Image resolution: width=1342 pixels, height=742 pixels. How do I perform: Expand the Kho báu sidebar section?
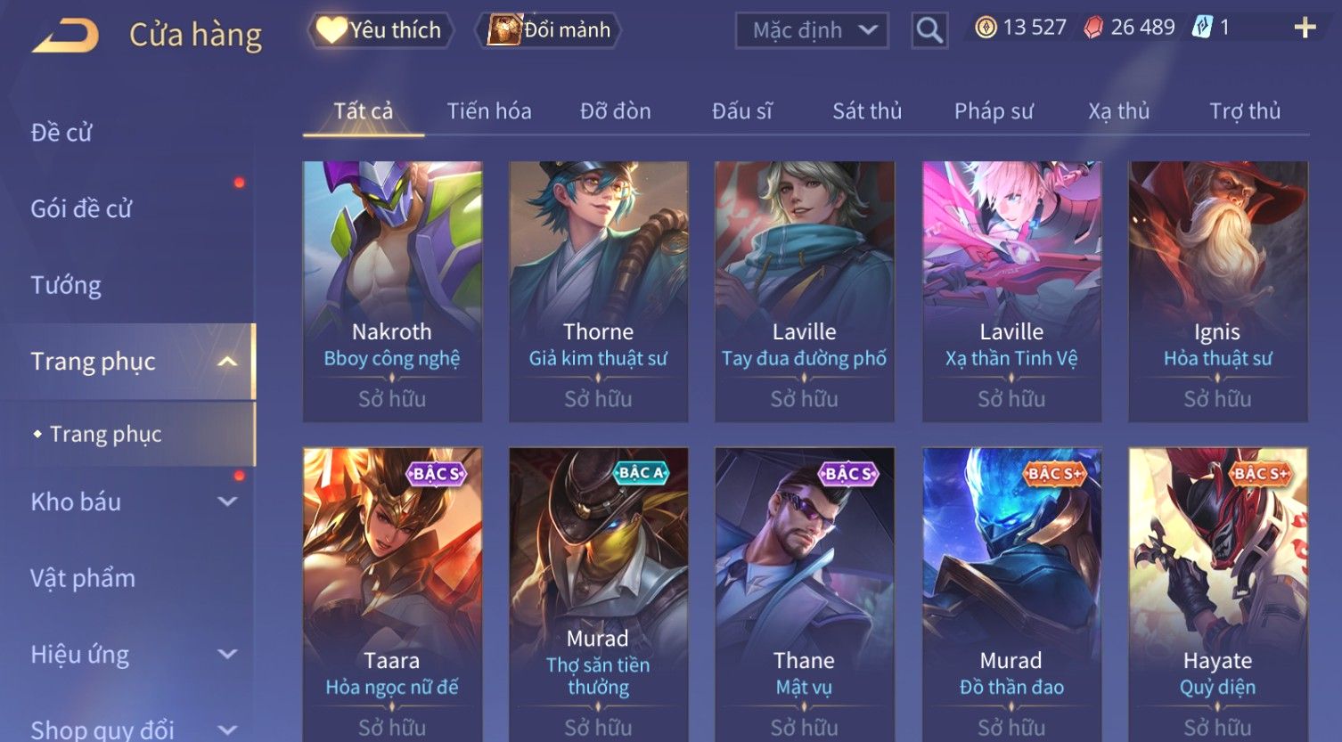[x=228, y=501]
